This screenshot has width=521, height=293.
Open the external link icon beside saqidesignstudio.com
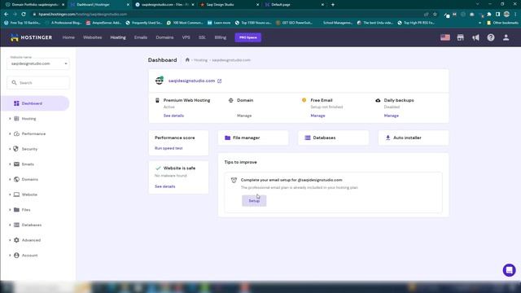click(220, 81)
